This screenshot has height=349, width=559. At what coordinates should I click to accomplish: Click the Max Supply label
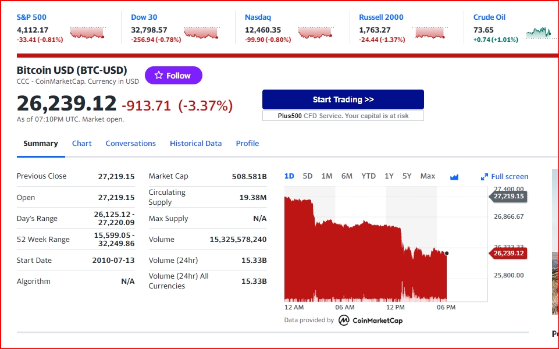(x=168, y=219)
